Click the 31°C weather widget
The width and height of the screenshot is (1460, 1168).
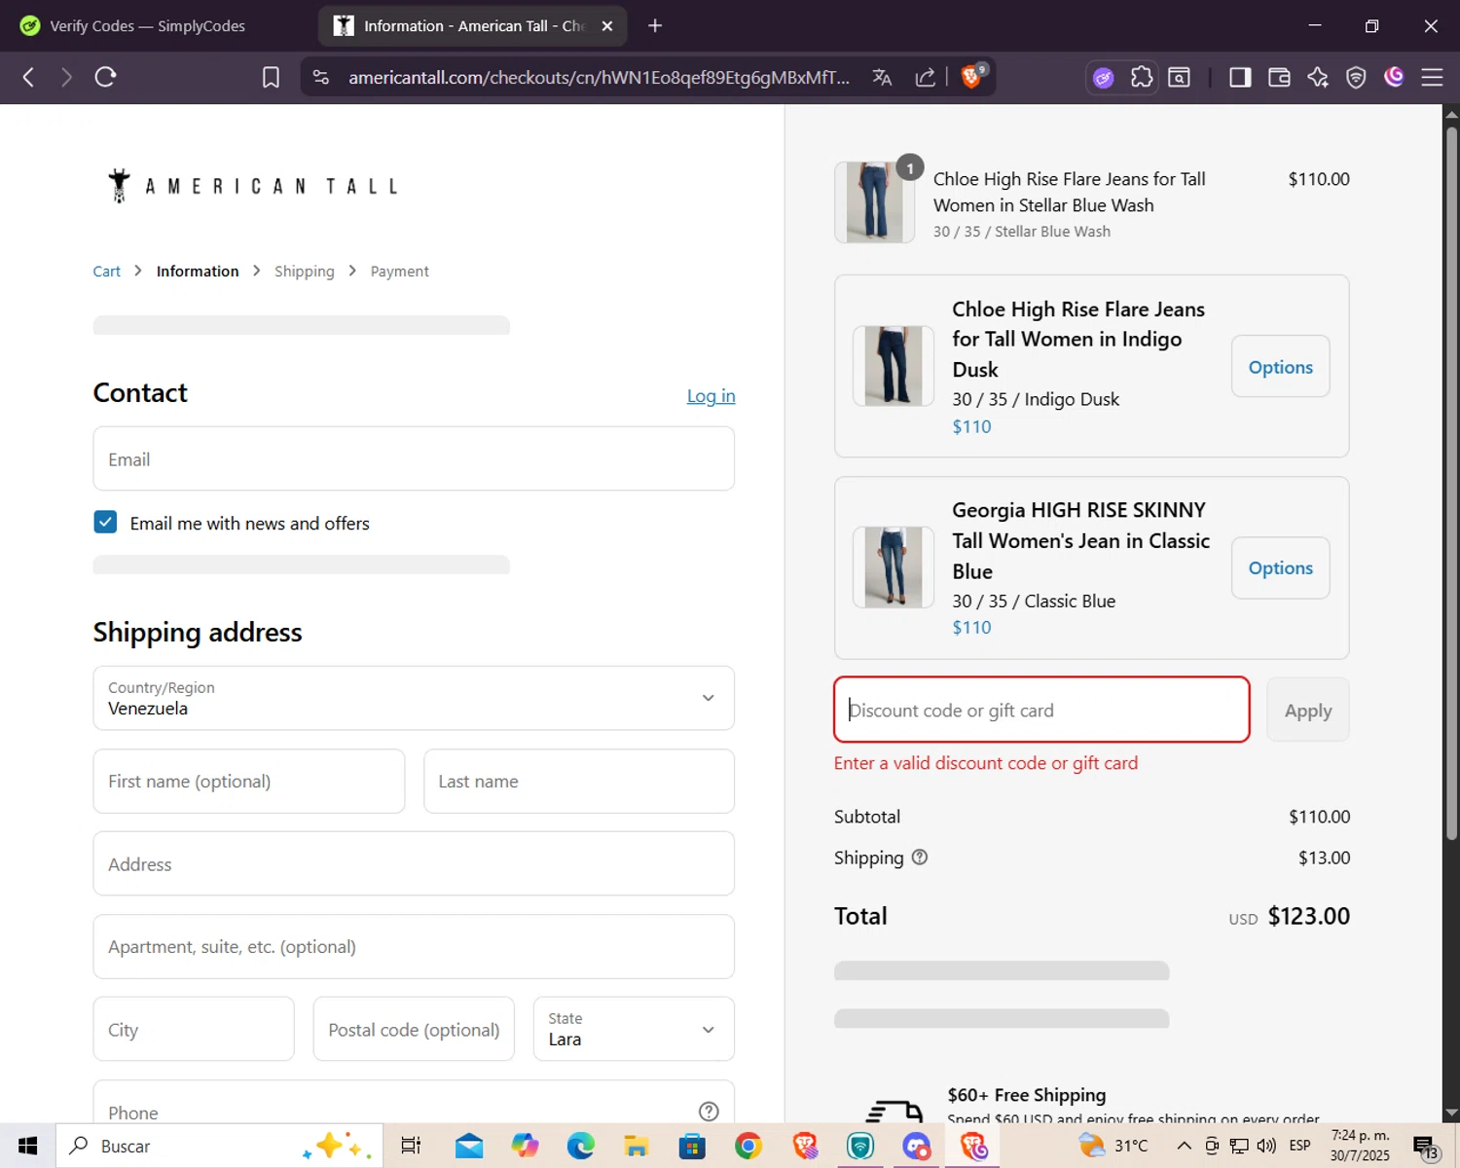1113,1146
